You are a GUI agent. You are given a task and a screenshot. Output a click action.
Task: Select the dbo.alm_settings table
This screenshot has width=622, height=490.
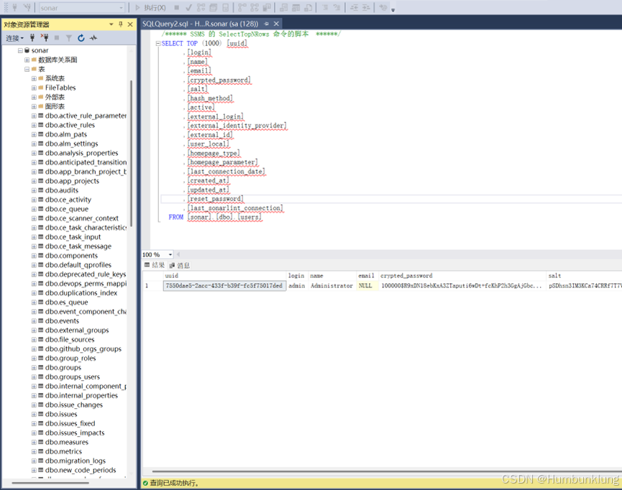tap(71, 144)
